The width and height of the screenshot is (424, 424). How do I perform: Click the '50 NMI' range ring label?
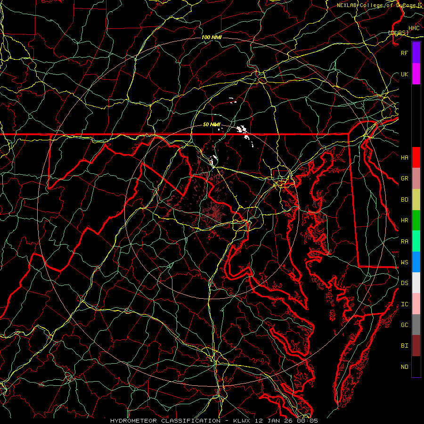click(x=212, y=124)
